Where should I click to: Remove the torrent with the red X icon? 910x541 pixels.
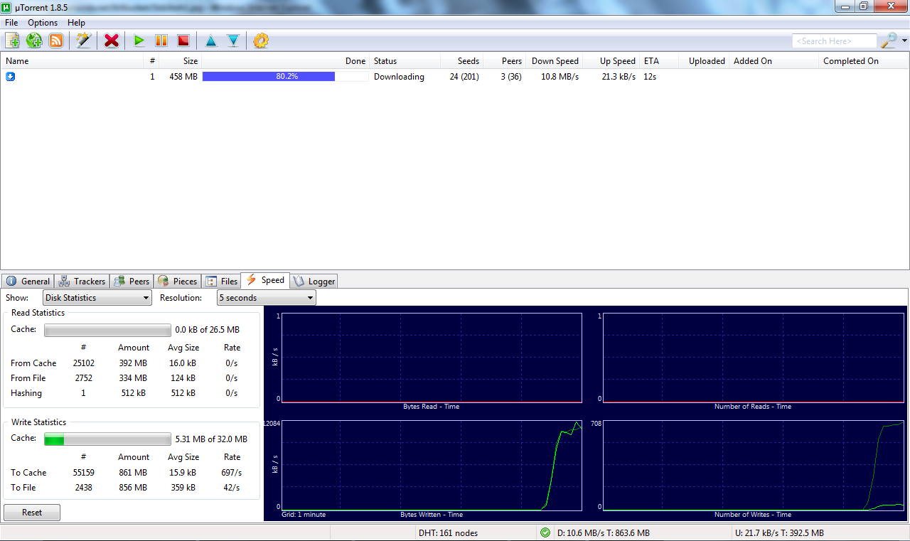tap(111, 41)
